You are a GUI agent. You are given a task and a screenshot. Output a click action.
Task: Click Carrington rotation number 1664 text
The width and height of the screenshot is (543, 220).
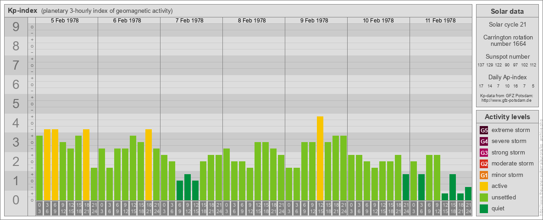(x=507, y=40)
